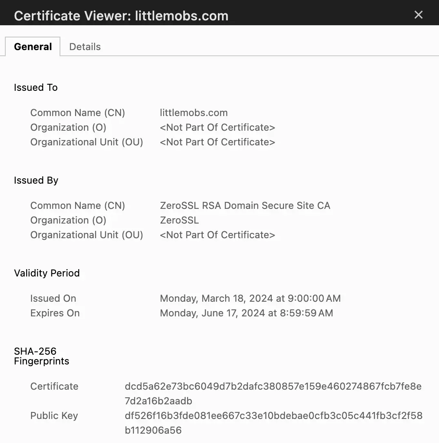Select the General tab
Viewport: 439px width, 443px height.
[33, 46]
